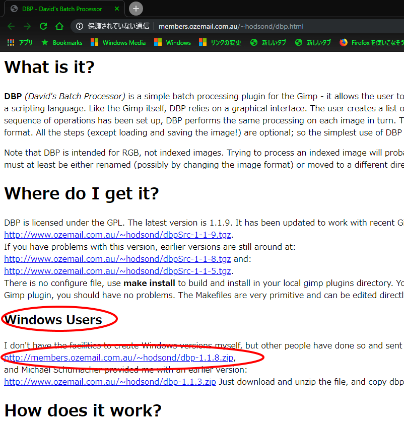Screen dimensions: 404x425
Task: Open the new tab plus button
Action: [x=136, y=9]
